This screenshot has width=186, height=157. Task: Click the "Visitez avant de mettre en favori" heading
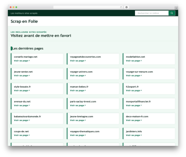pyautogui.click(x=41, y=36)
